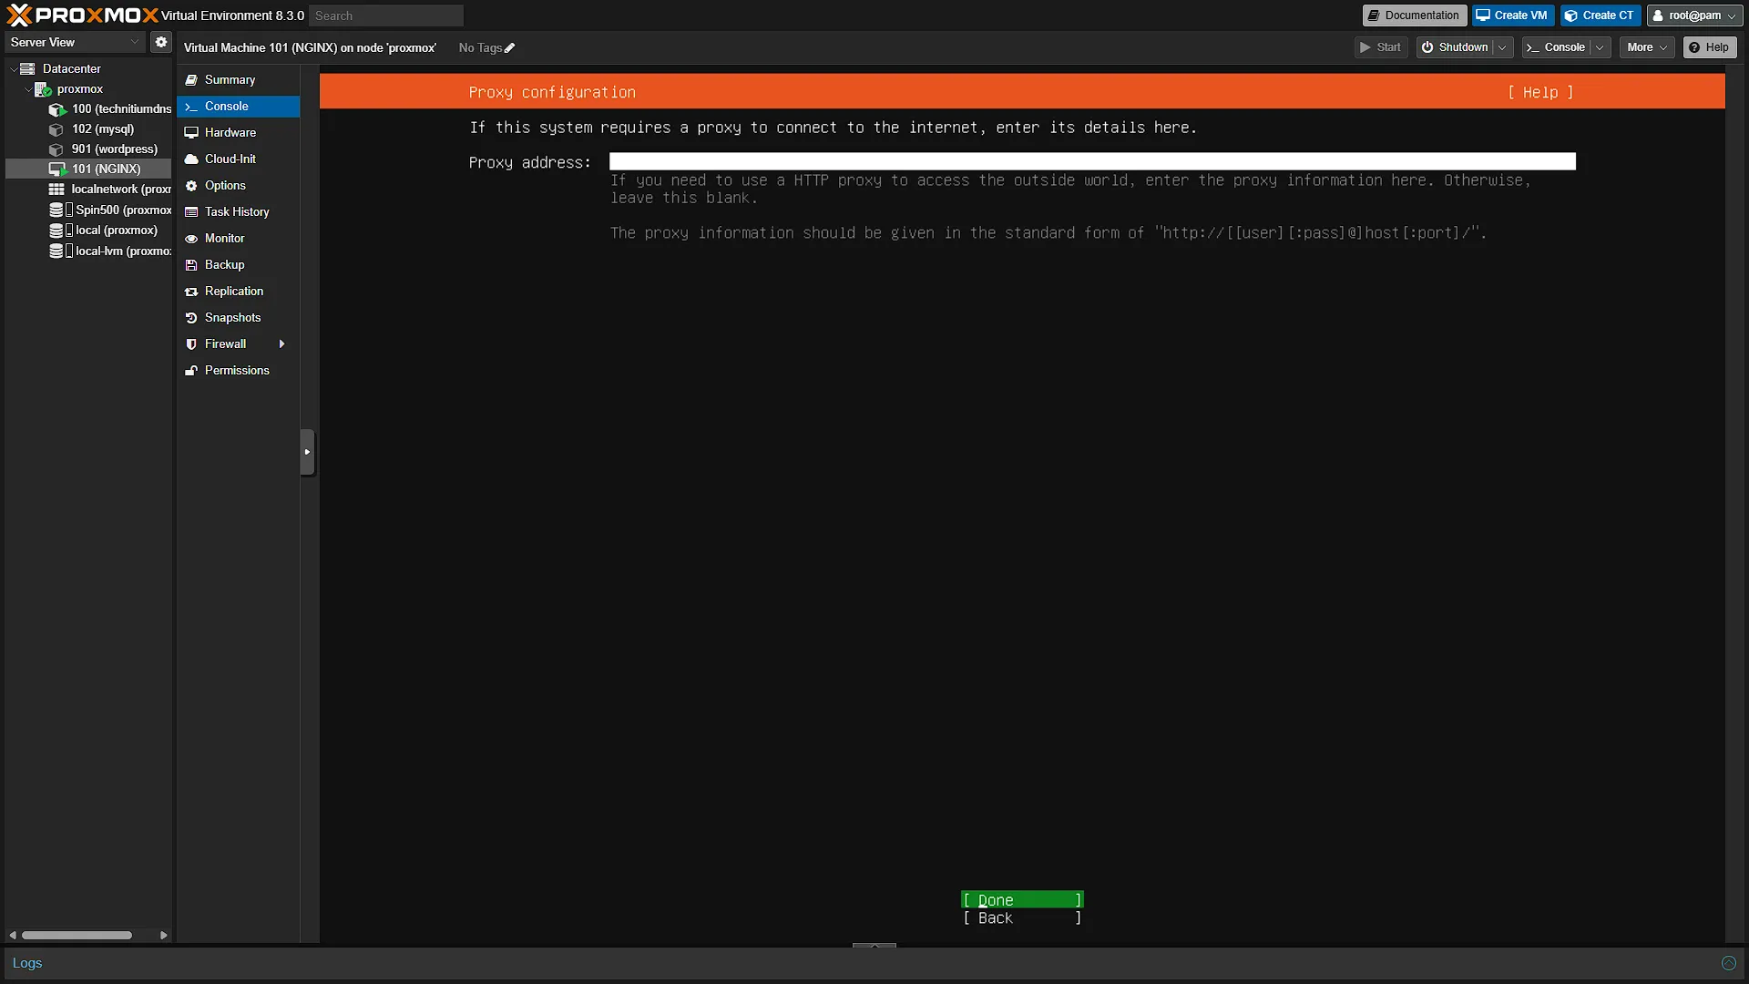Click the Proxmox logo
Image resolution: width=1749 pixels, height=984 pixels.
pyautogui.click(x=82, y=15)
